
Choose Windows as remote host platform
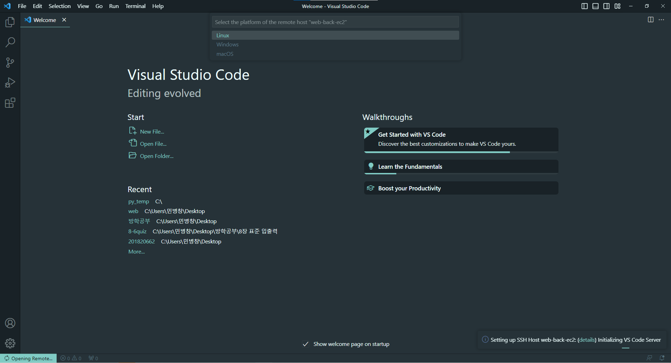tap(335, 45)
